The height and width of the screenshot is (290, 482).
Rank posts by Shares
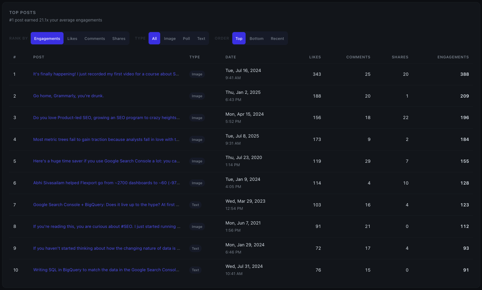click(119, 39)
